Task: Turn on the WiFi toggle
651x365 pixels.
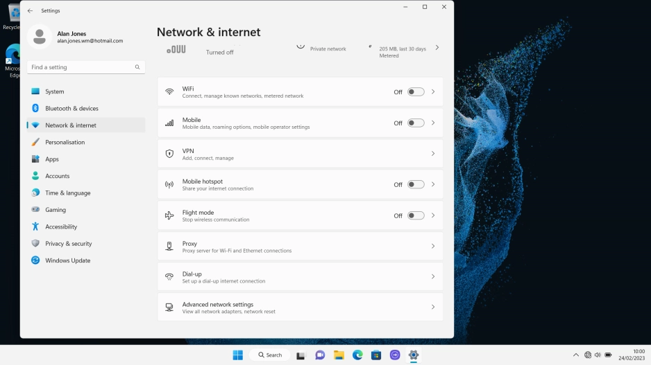Action: click(x=415, y=92)
